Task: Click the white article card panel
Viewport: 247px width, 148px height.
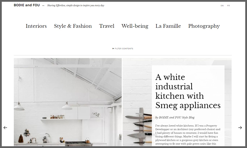Action: 188,106
